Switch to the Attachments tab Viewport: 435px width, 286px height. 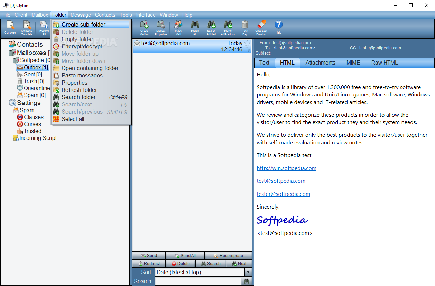[x=320, y=63]
